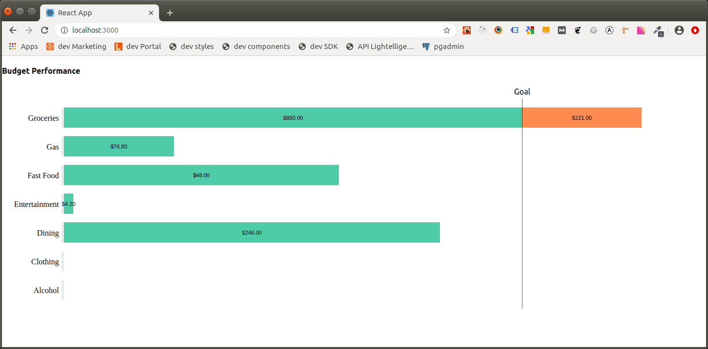Click the GNOME footprint extension icon

pos(578,30)
